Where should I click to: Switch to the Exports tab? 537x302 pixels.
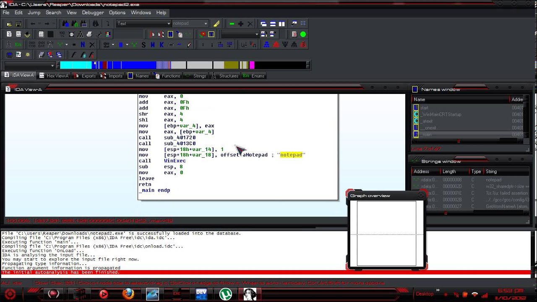pyautogui.click(x=85, y=76)
